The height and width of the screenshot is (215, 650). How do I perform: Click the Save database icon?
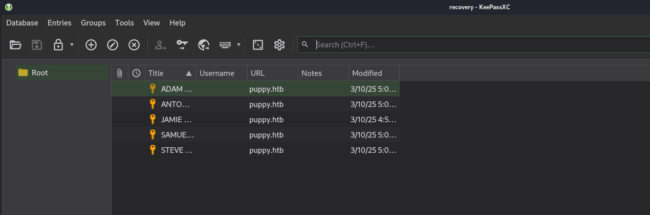(x=37, y=45)
